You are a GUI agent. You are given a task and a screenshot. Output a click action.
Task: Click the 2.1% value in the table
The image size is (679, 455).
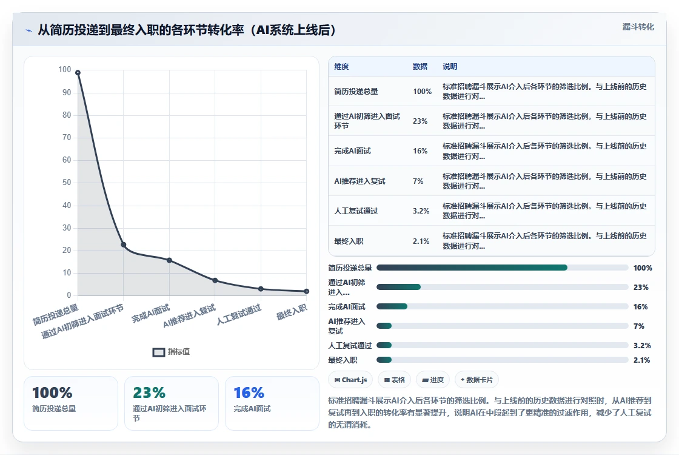pos(421,241)
